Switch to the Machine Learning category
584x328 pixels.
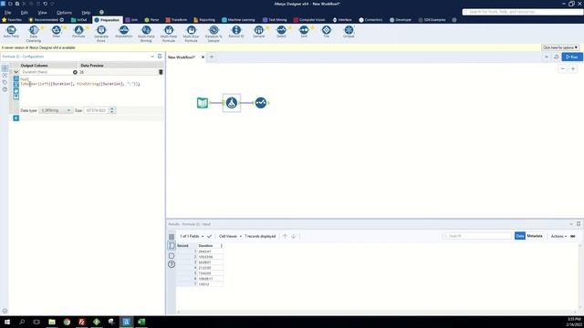pos(238,20)
